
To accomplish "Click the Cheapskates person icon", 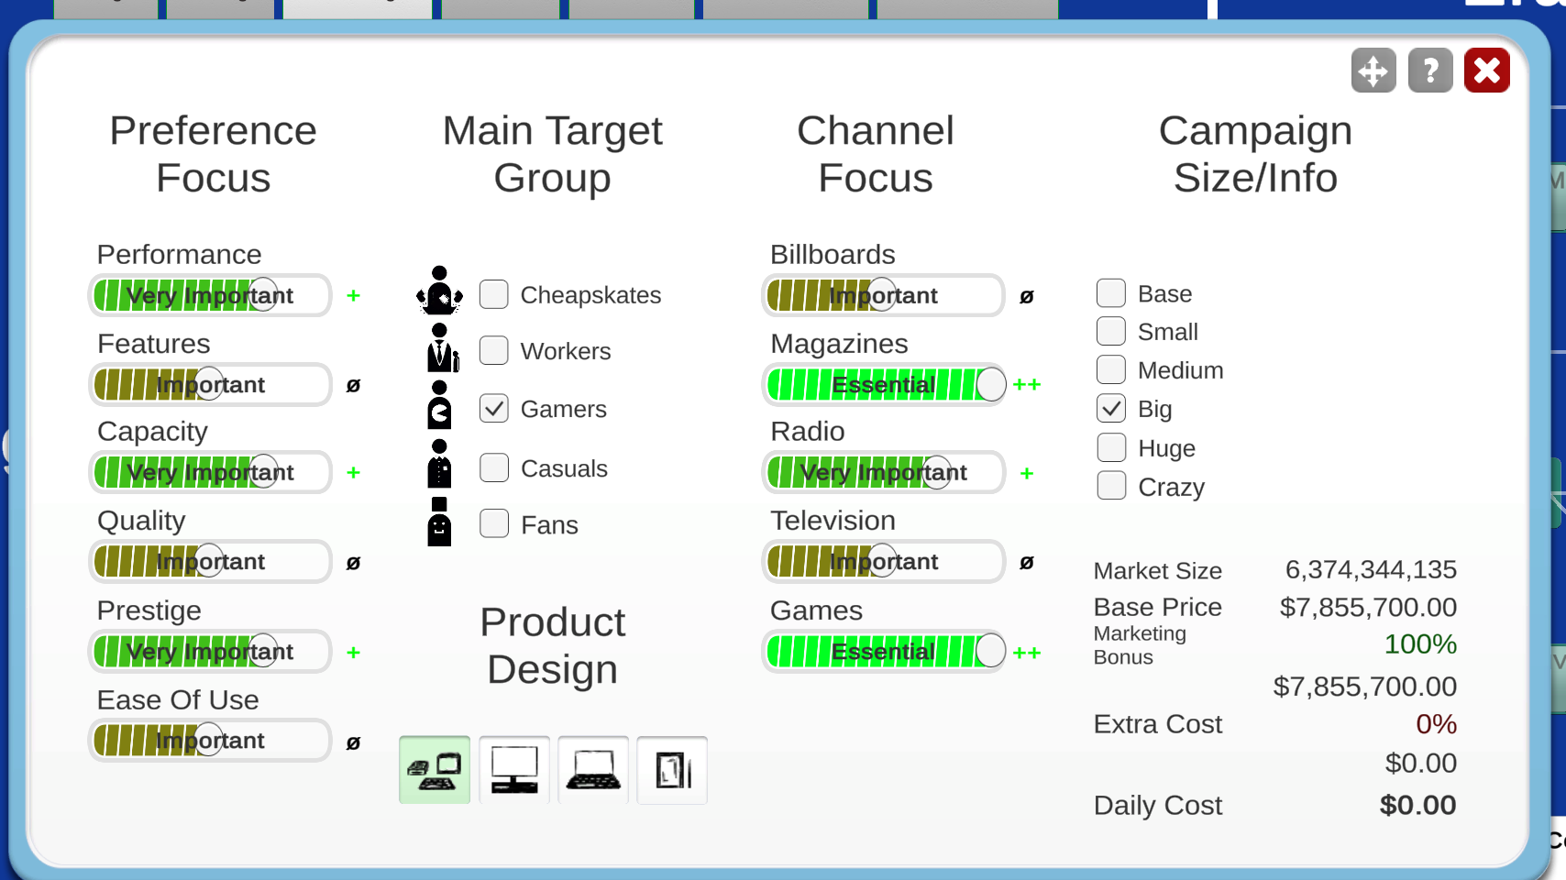I will pos(439,291).
